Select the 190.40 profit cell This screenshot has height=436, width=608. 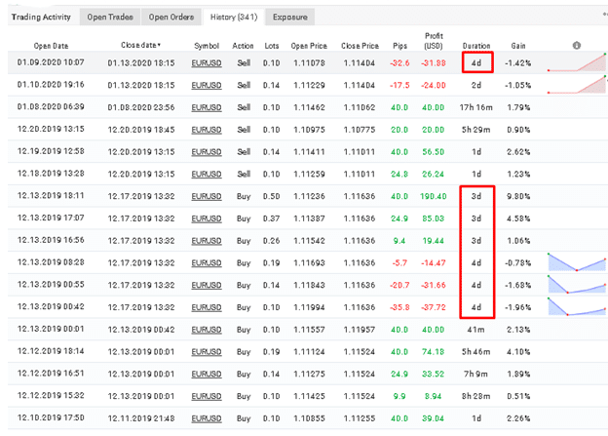(x=434, y=196)
